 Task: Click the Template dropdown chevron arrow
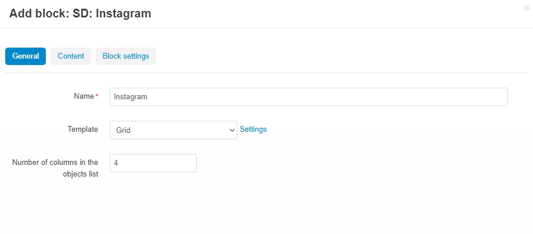232,130
